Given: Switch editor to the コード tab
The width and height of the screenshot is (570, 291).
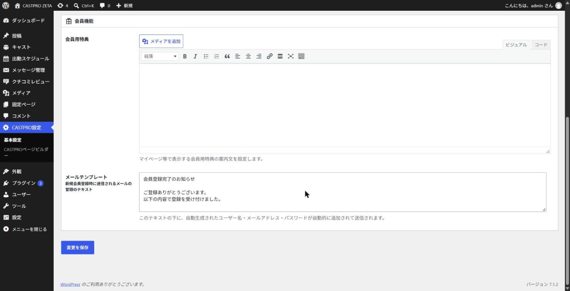Looking at the screenshot, I should tap(541, 45).
